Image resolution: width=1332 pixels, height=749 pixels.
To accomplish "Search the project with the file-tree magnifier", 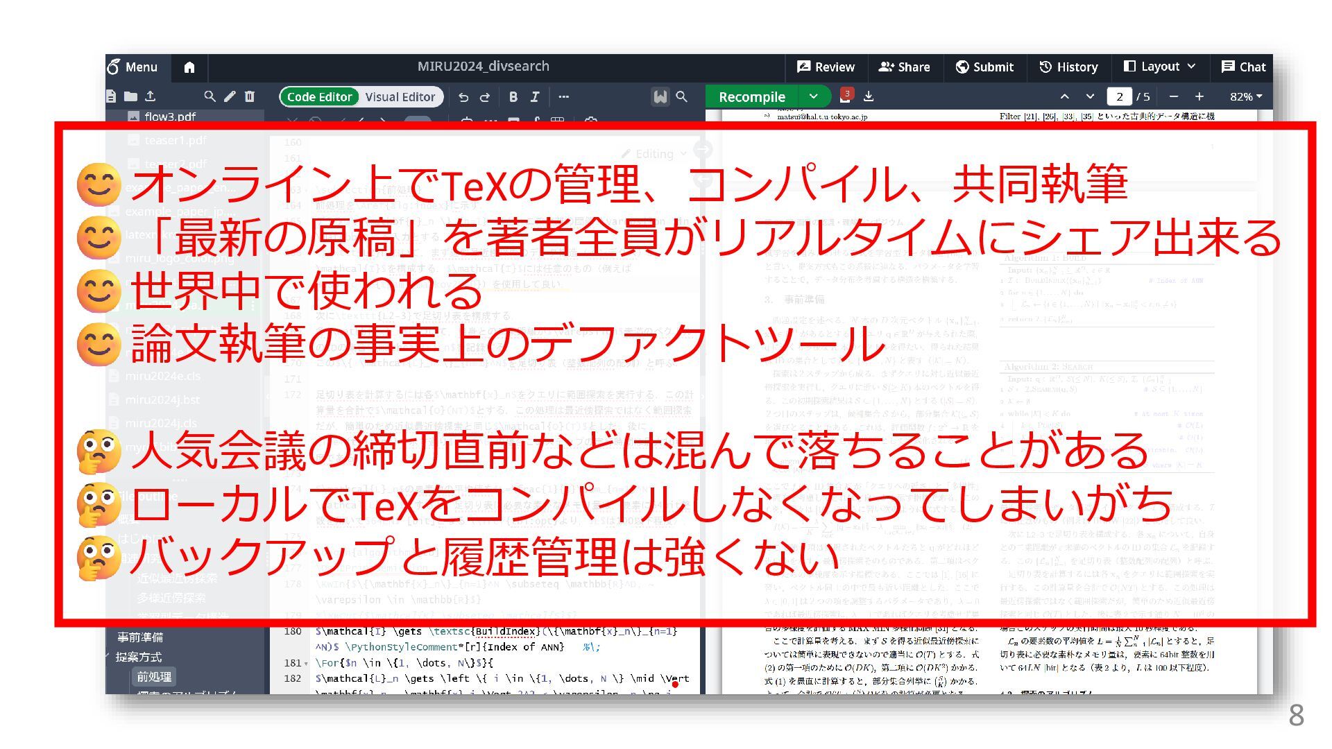I will coord(210,96).
